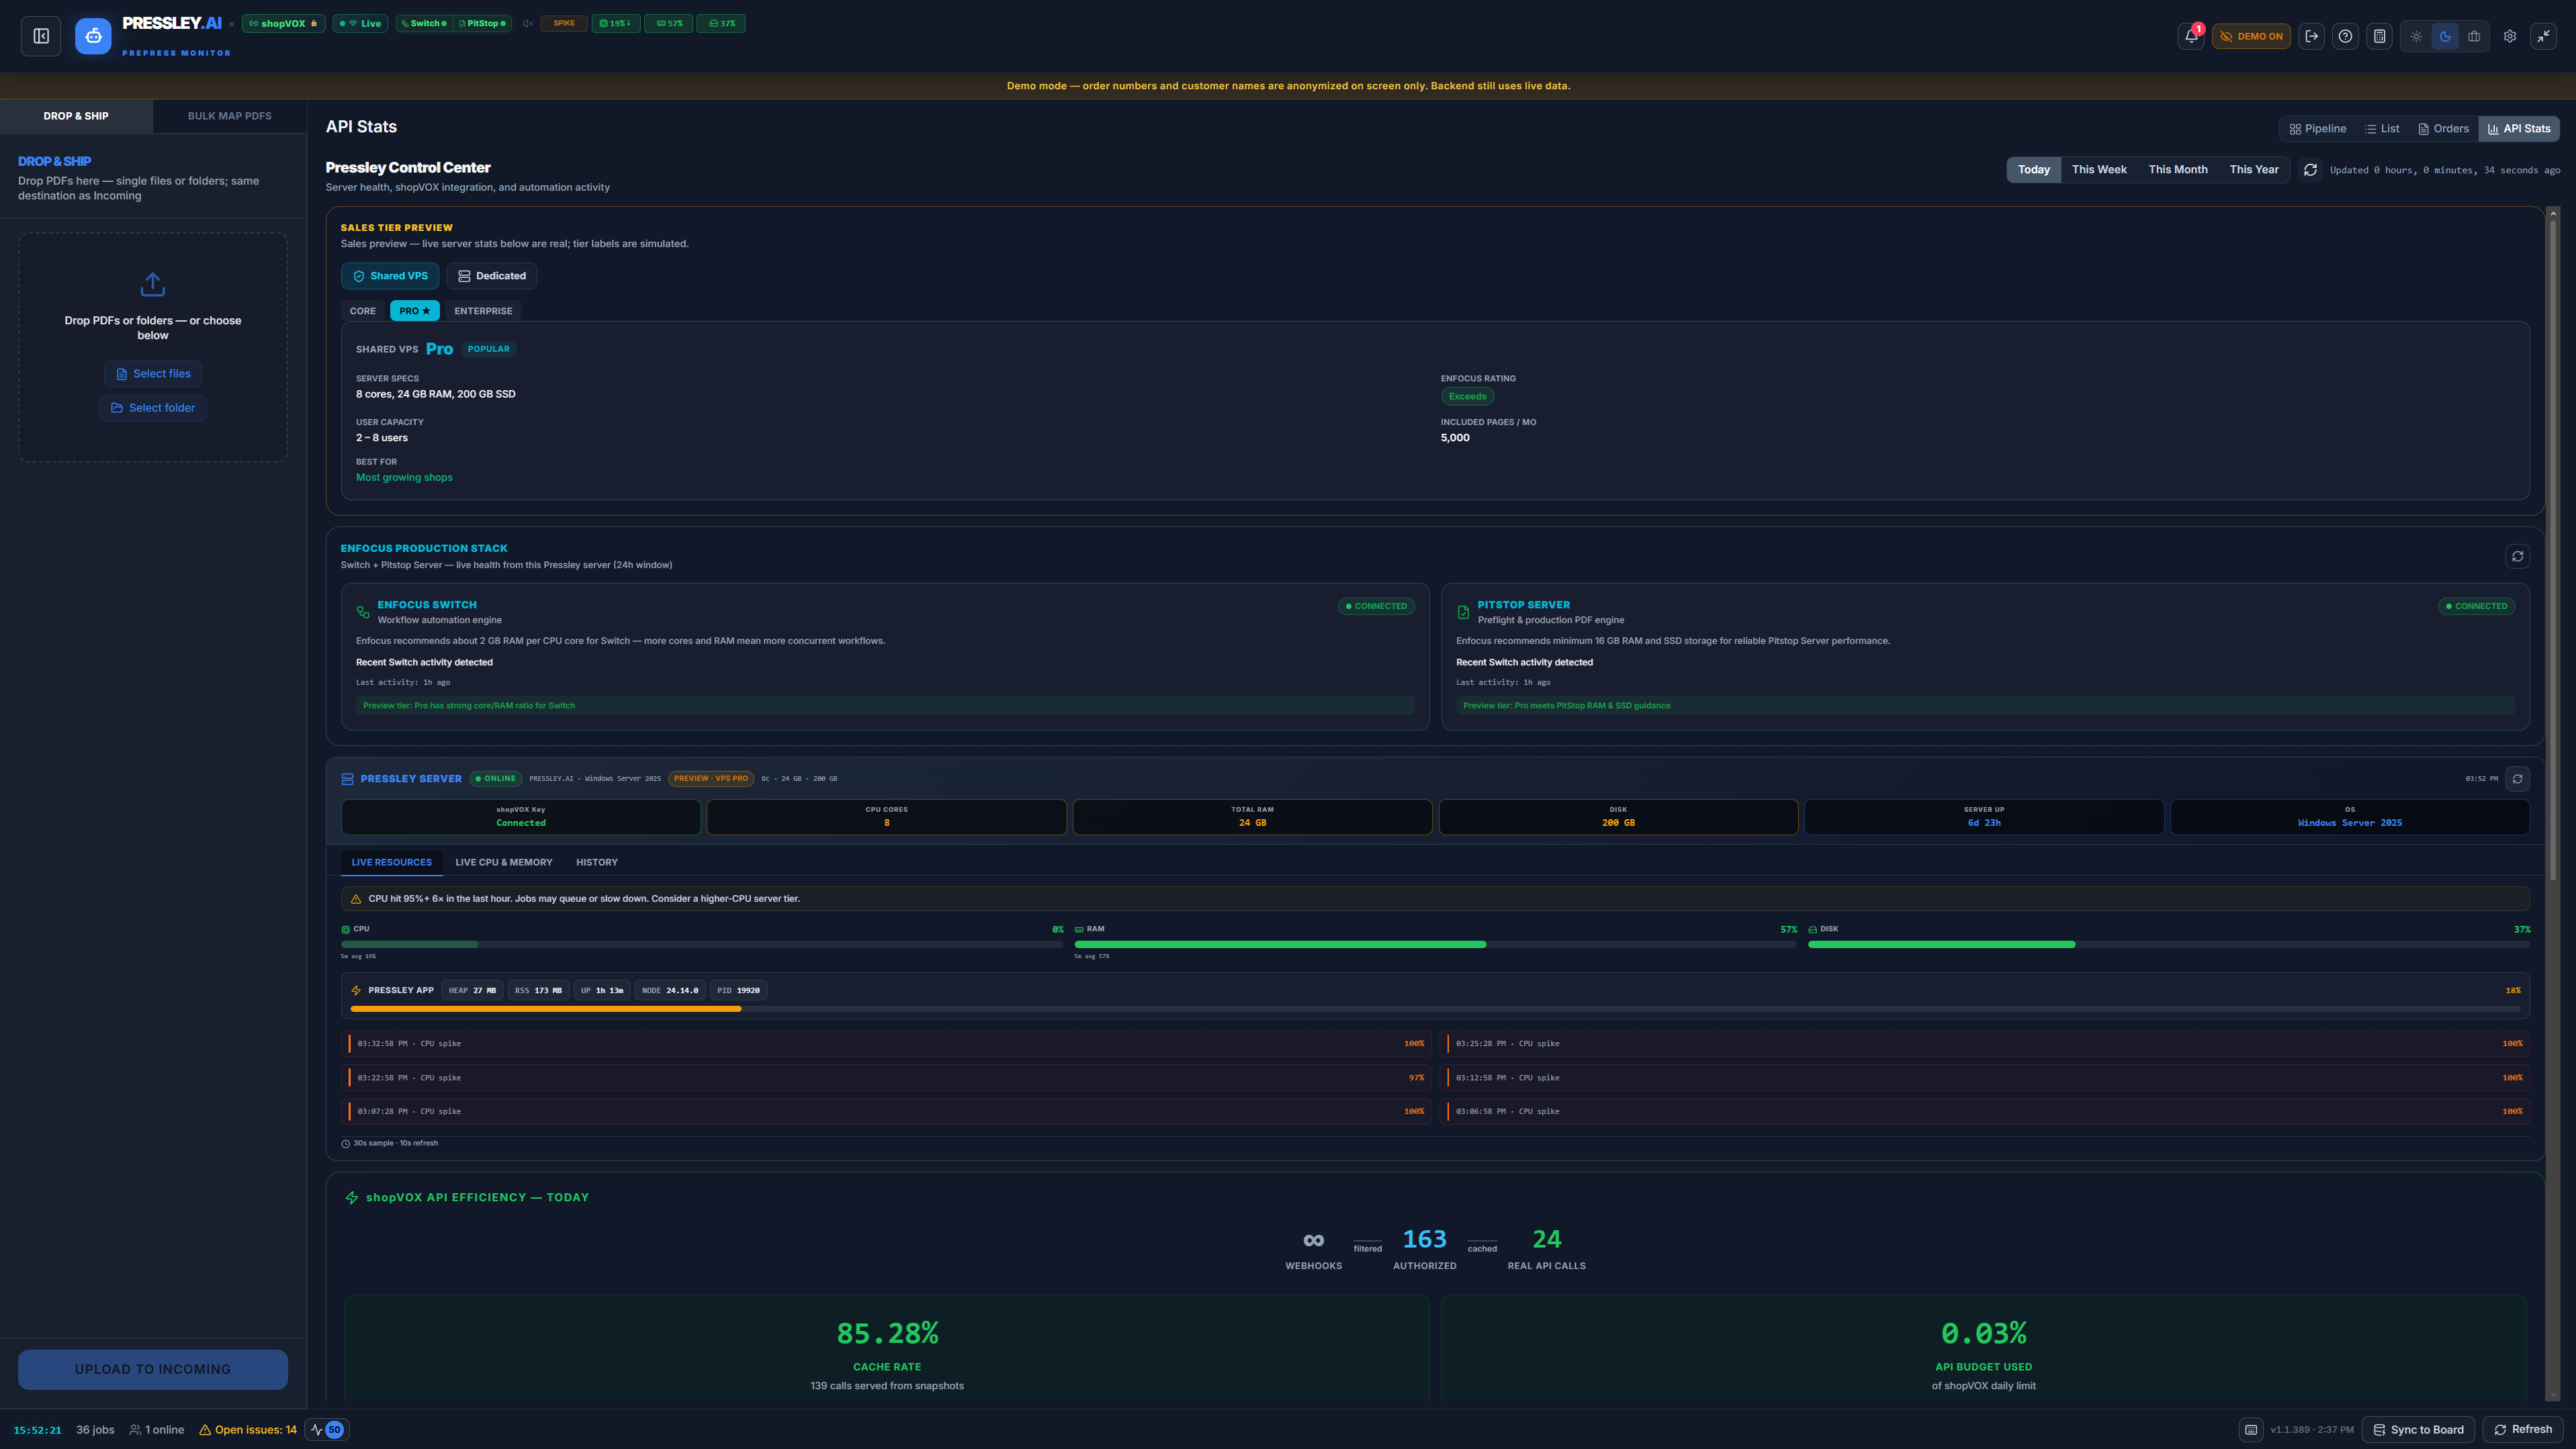This screenshot has height=1449, width=2576.
Task: Click the CPU usage progress bar
Action: tap(702, 944)
